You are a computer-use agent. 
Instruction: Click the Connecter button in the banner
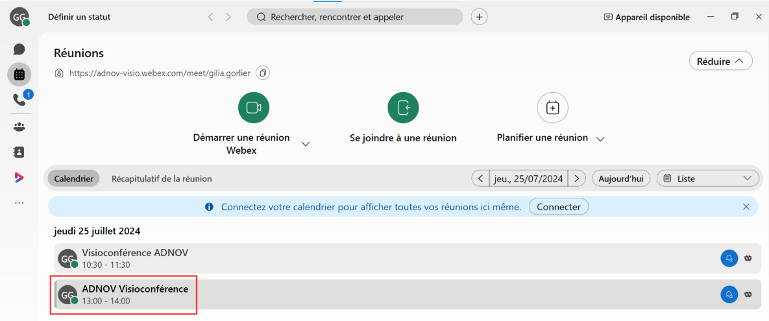pos(559,207)
